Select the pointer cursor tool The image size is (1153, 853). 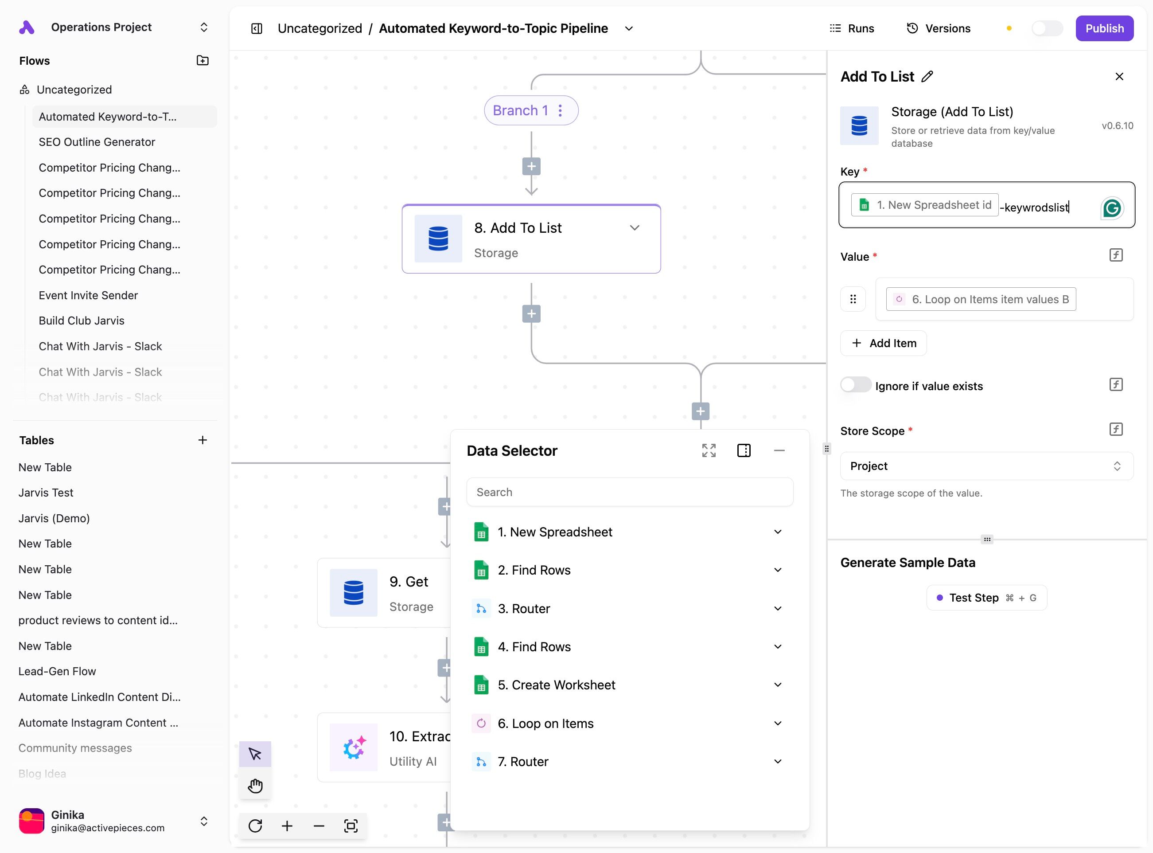pyautogui.click(x=255, y=754)
